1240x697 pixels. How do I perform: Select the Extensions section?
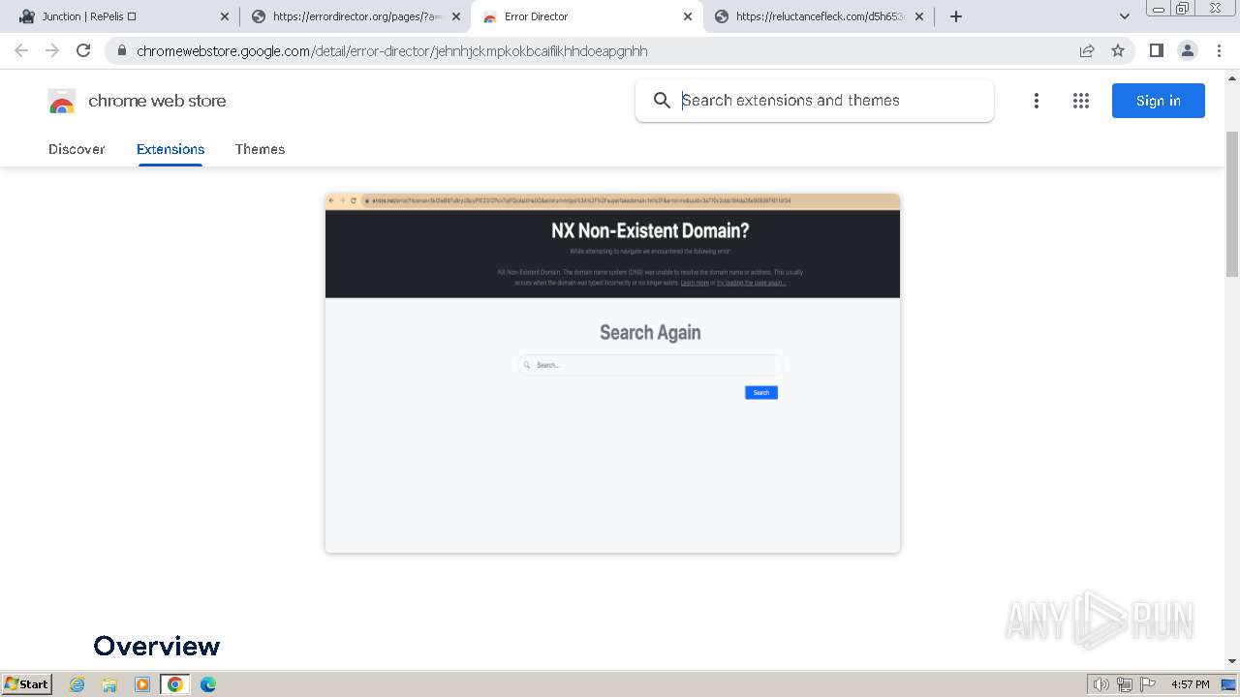(170, 149)
